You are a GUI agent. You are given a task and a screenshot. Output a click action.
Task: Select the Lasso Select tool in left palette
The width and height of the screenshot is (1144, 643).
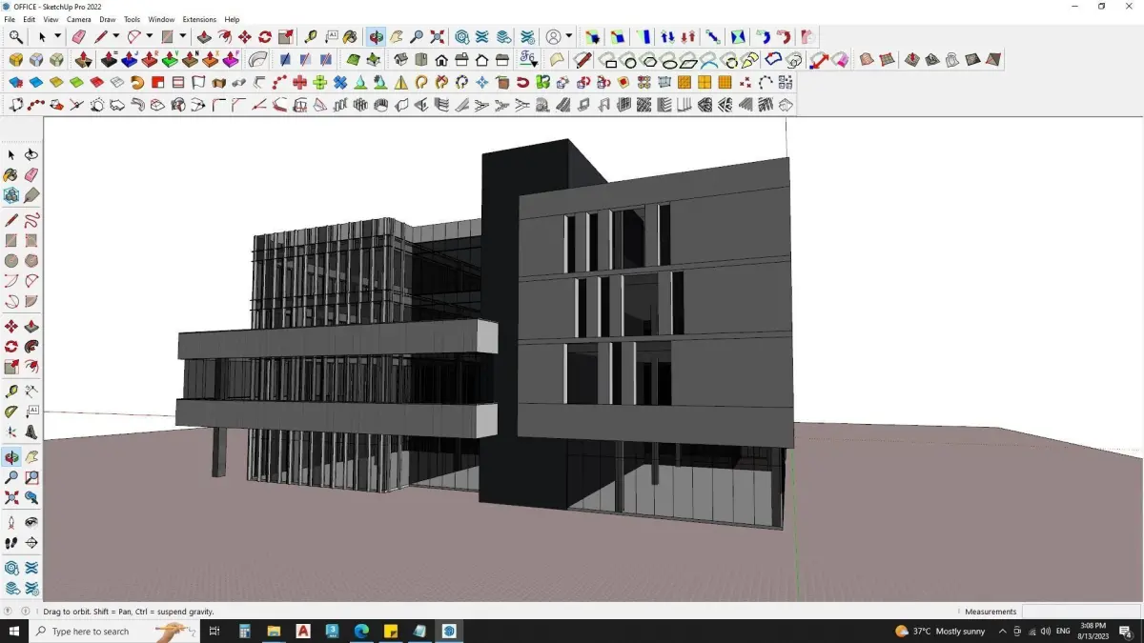click(x=31, y=154)
